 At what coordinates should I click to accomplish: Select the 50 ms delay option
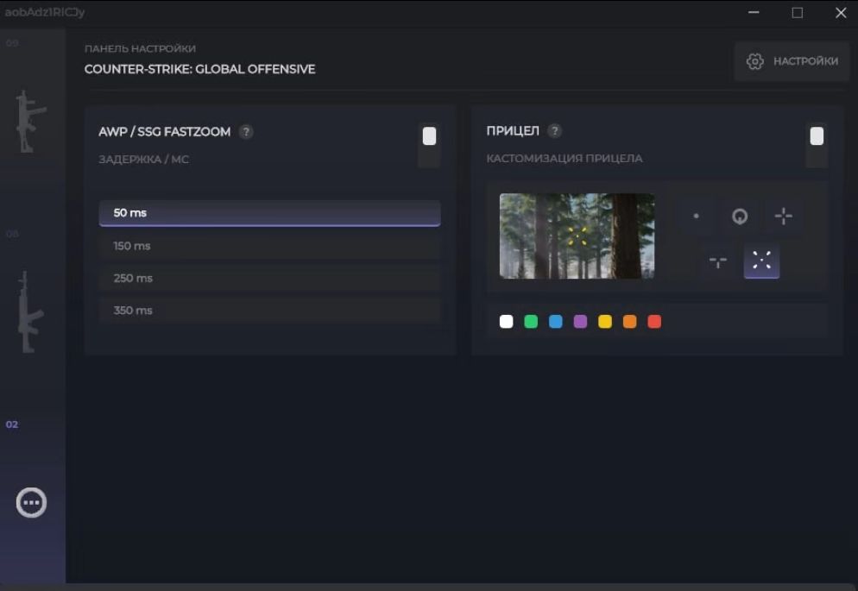coord(269,213)
